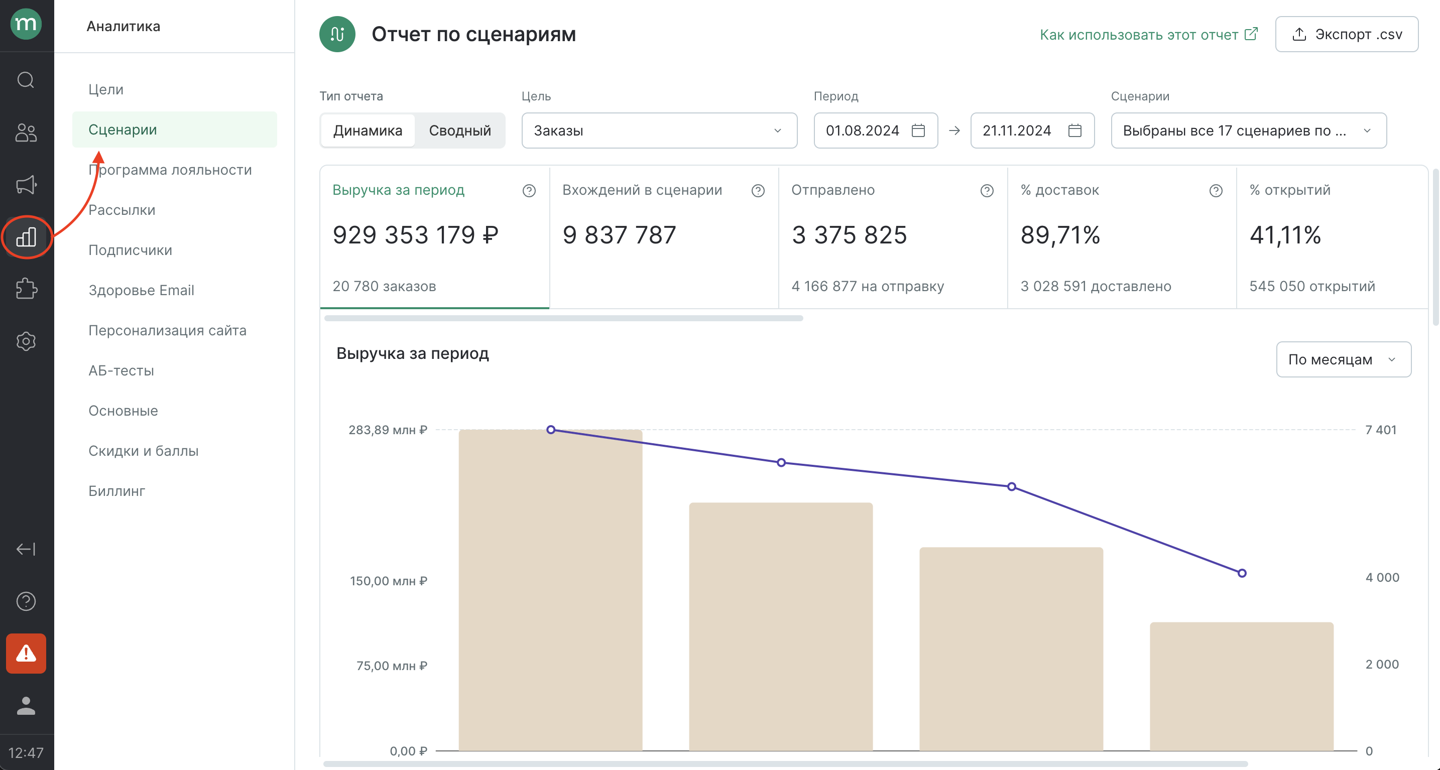Click the shortest last revenue bar
1440x770 pixels.
1242,686
